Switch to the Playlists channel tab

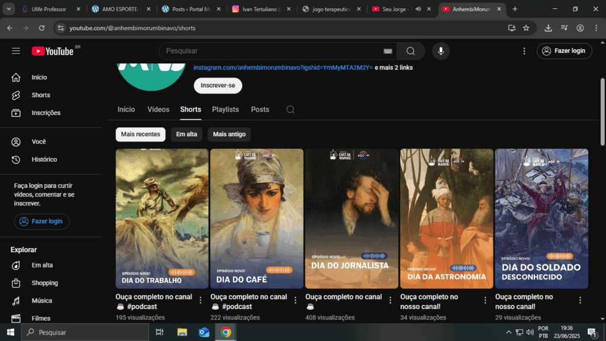coord(225,110)
